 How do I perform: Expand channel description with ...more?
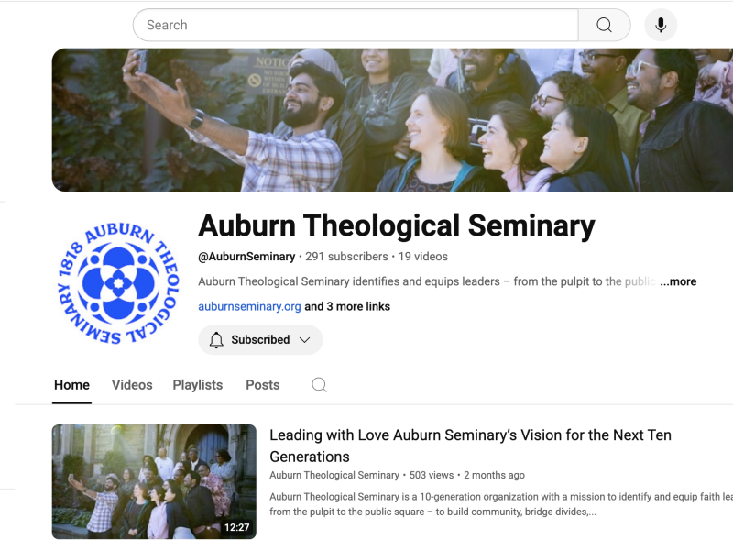pos(678,281)
